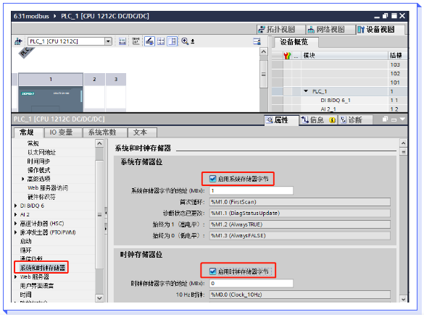Switch to the IO variables tab
The image size is (424, 317).
[61, 132]
